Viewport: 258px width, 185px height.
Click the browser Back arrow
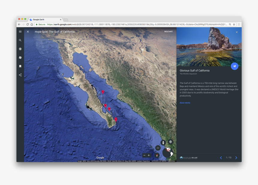pos(19,24)
